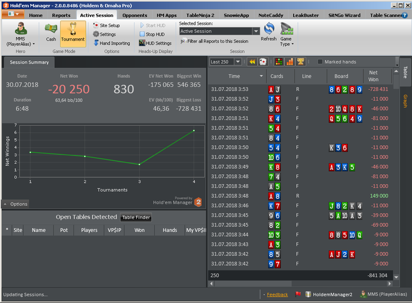
Task: Click the colored grid matrix icon
Action: 278,62
